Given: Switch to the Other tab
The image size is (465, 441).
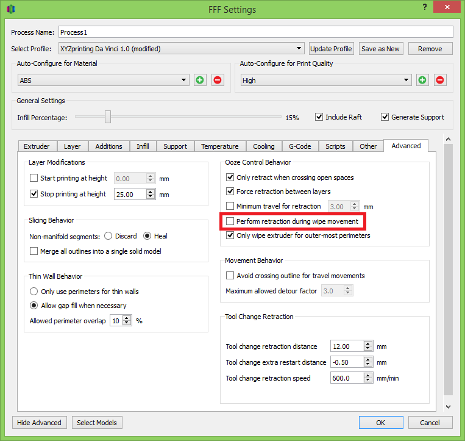Looking at the screenshot, I should (368, 146).
